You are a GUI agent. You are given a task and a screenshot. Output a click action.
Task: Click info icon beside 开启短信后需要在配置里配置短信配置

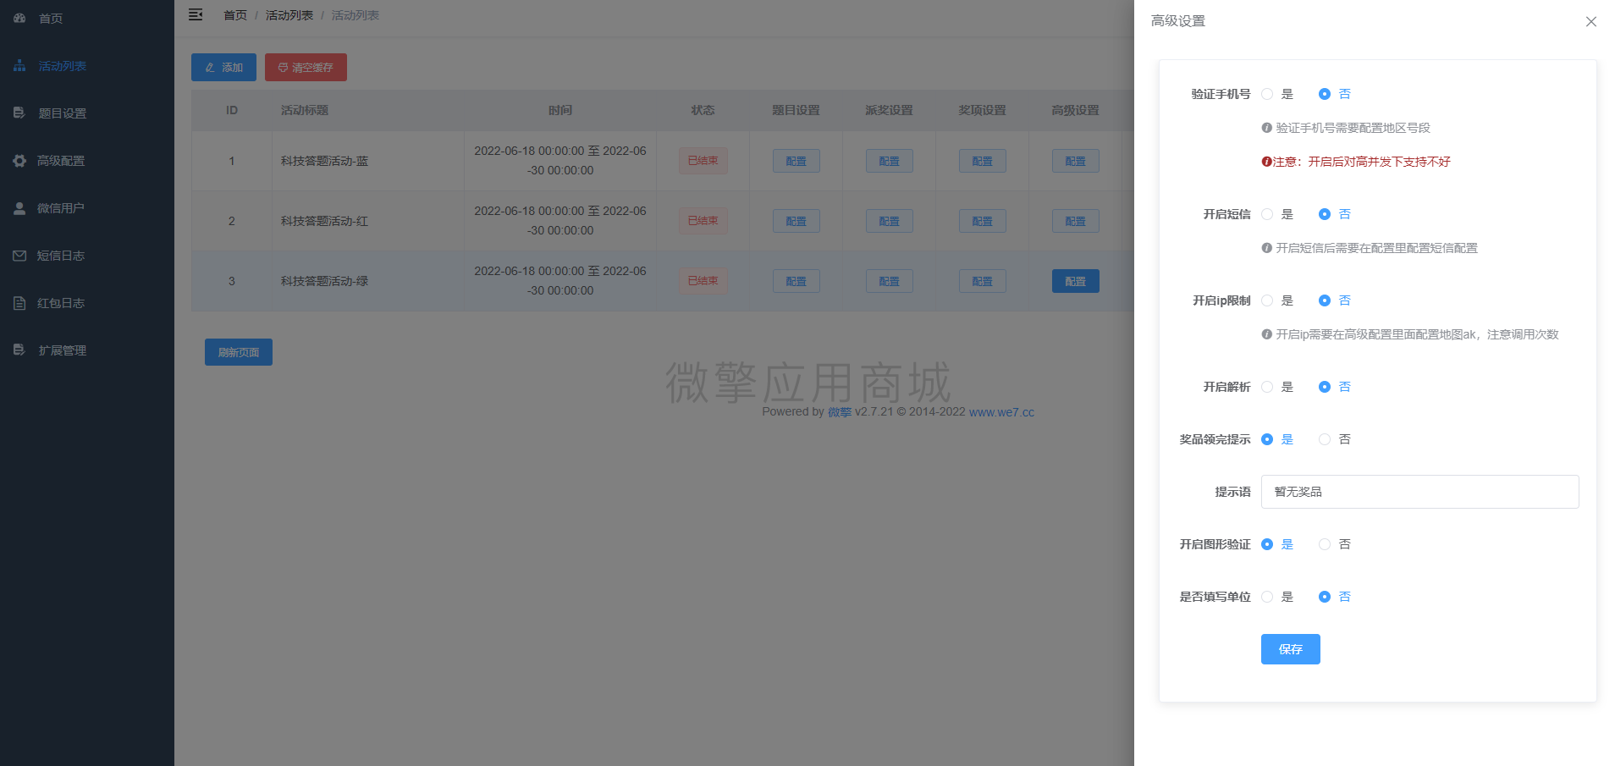(x=1267, y=248)
